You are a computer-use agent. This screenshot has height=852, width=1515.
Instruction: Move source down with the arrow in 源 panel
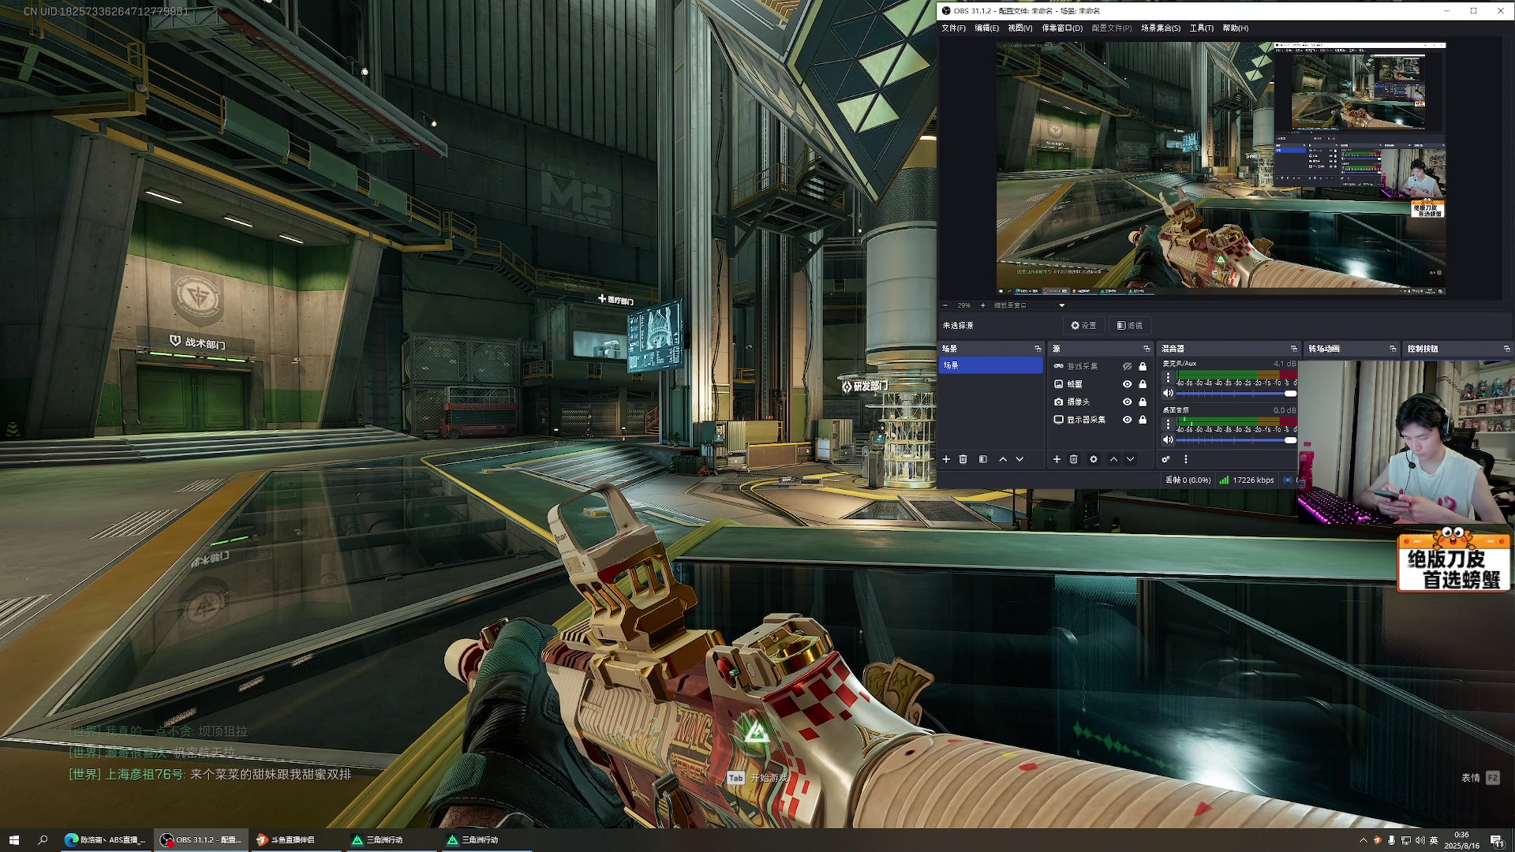pos(1130,459)
